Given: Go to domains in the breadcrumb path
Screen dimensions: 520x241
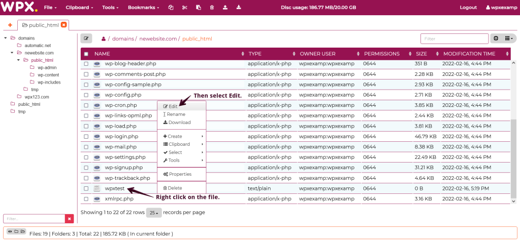Looking at the screenshot, I should (x=123, y=38).
